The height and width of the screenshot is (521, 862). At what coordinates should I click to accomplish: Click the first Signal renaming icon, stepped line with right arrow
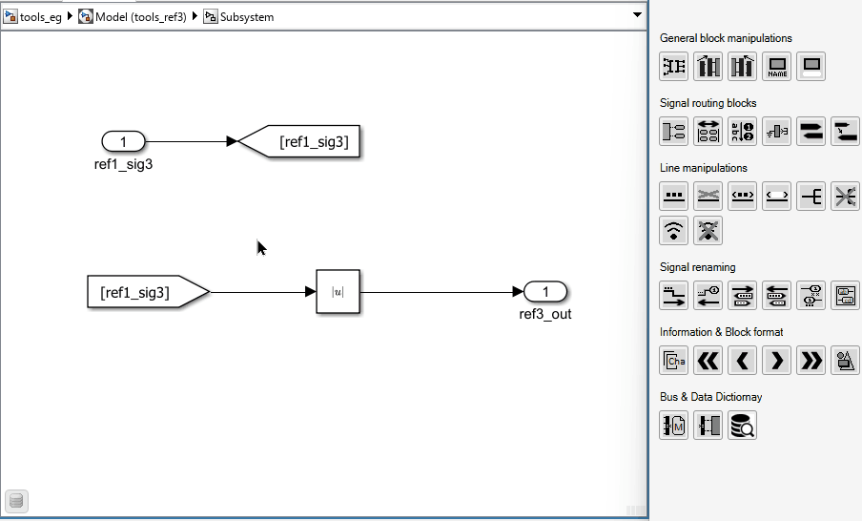click(673, 296)
